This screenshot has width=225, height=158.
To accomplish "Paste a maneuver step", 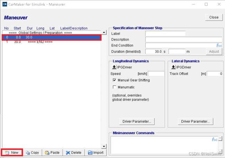I will pos(52,152).
